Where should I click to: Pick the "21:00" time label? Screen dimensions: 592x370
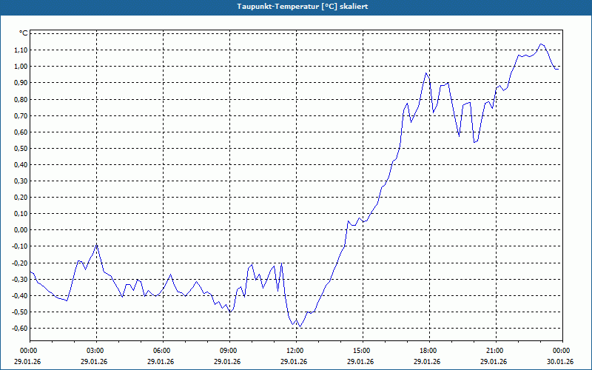[x=496, y=350]
